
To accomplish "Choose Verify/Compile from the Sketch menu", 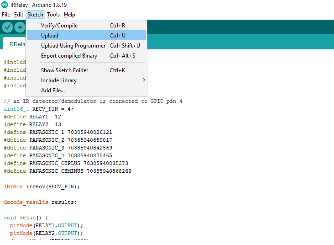I will pyautogui.click(x=59, y=26).
